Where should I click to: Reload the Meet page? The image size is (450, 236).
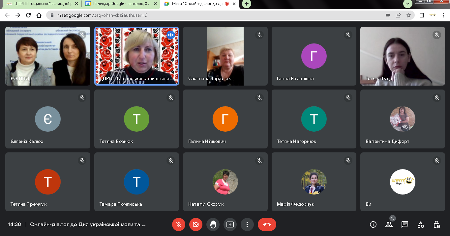(28, 15)
